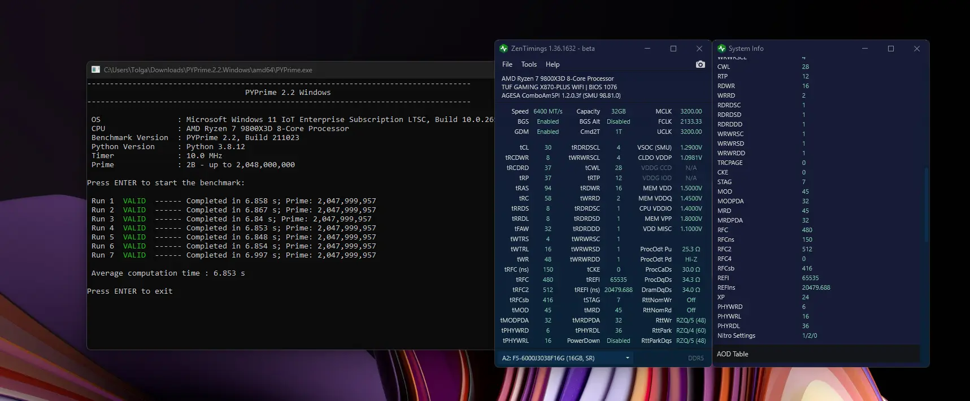This screenshot has height=401, width=970.
Task: Click the FCLK value 2133.33
Action: [691, 121]
